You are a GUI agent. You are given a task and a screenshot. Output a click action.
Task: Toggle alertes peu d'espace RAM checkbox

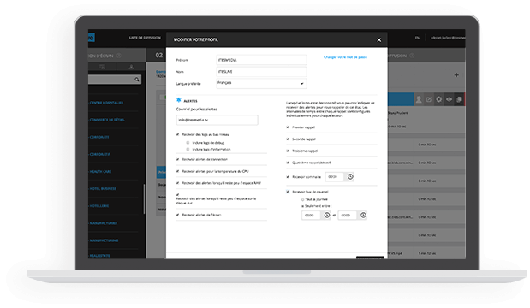[x=177, y=183]
